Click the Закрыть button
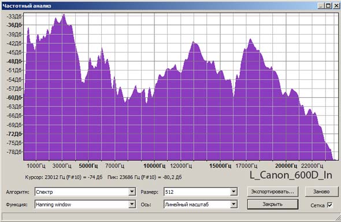 tap(272, 204)
